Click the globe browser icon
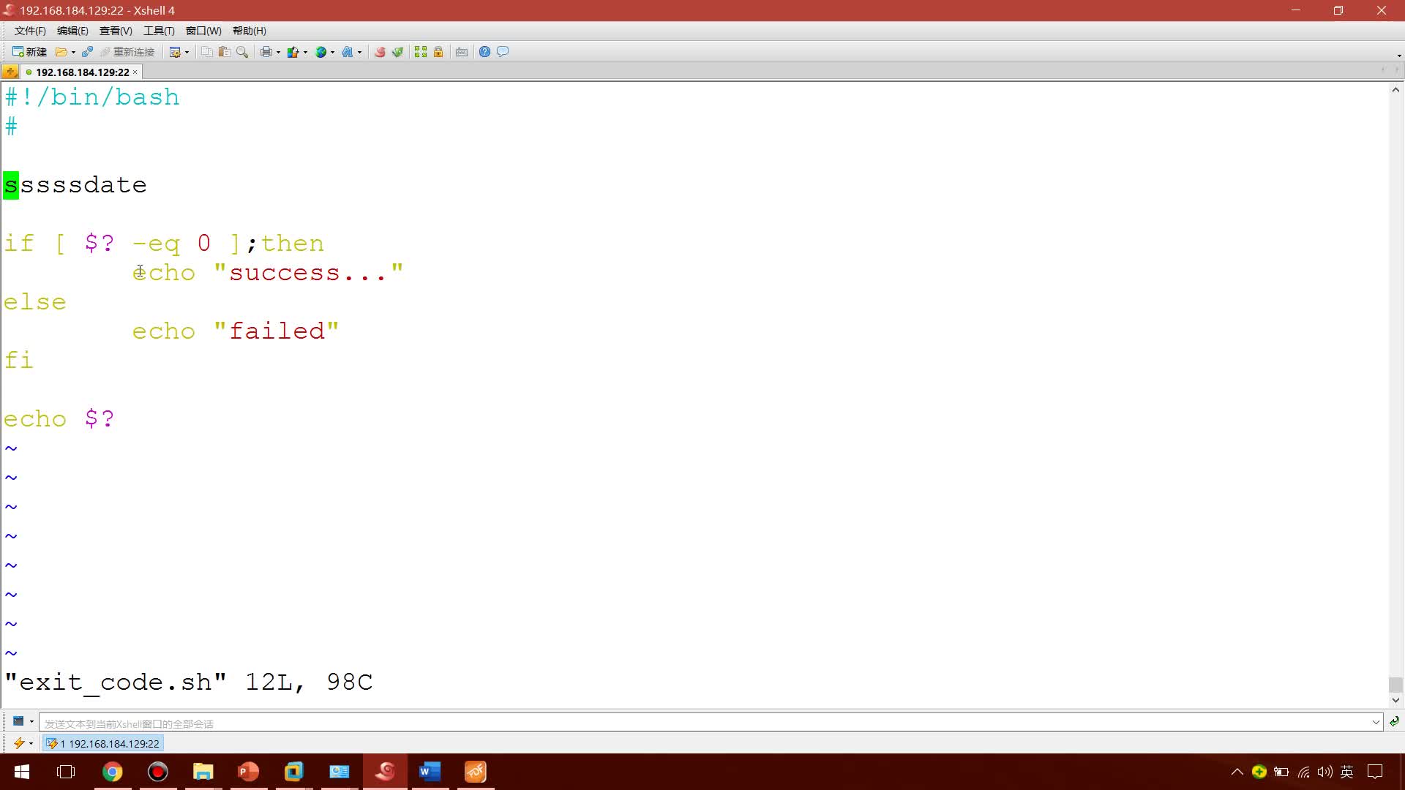Viewport: 1405px width, 790px height. click(x=321, y=52)
